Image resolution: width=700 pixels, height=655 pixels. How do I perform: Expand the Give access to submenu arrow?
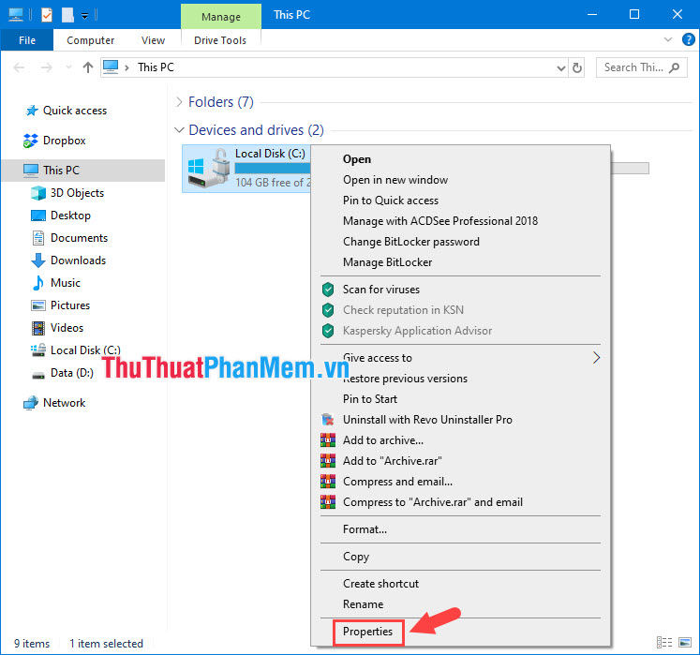pyautogui.click(x=596, y=358)
